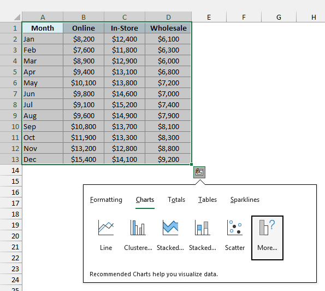Click the Feb cell
The width and height of the screenshot is (325, 291).
[43, 50]
